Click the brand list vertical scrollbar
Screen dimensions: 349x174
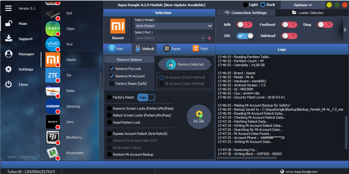(x=100, y=115)
